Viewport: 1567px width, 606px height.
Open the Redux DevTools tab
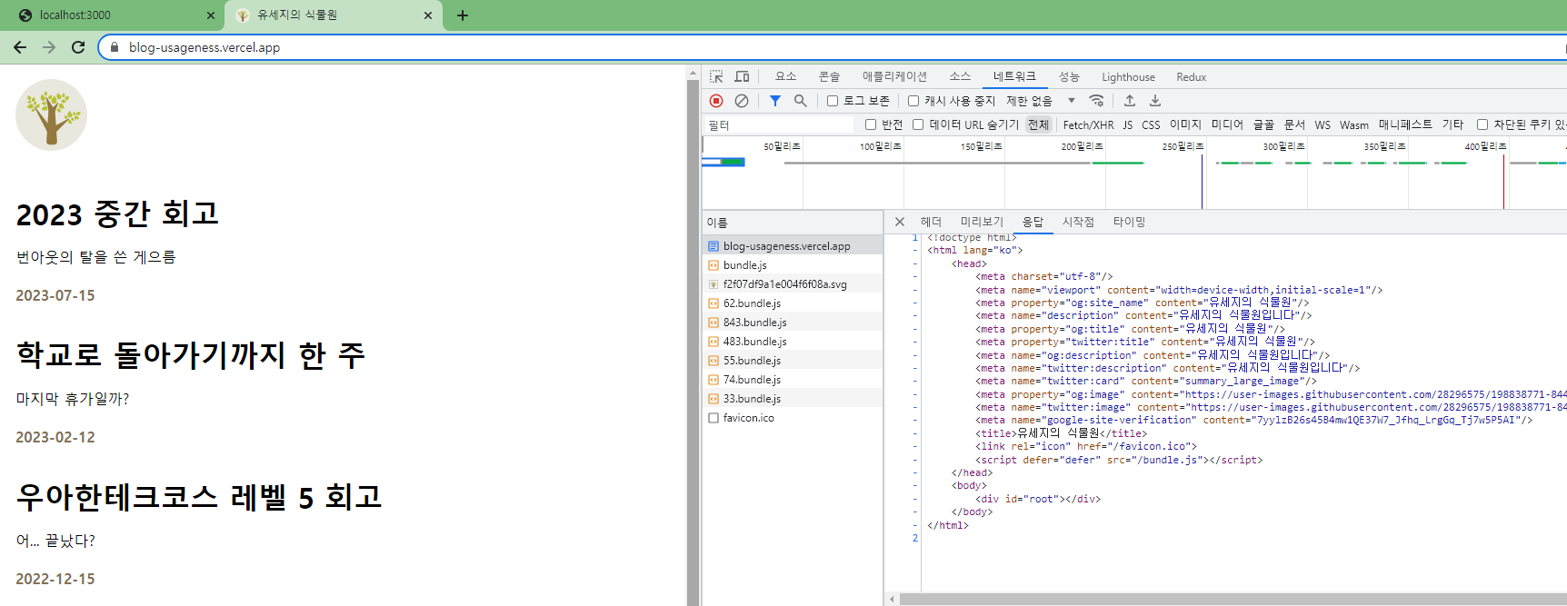[x=1191, y=77]
